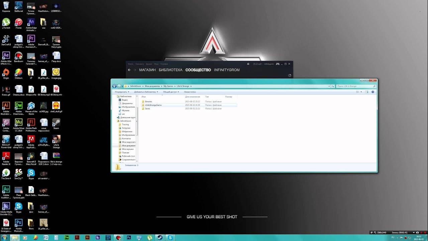Viewport: 428px width, 241px height.
Task: Click InfinitiGrom in address breadcrumb
Action: point(136,86)
